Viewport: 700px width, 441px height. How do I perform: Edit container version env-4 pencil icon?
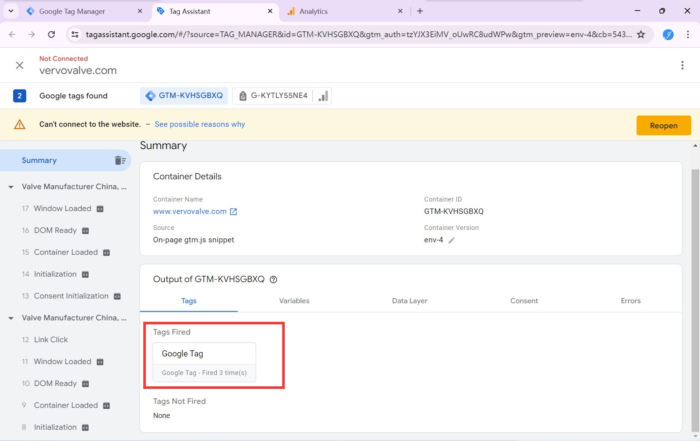pos(451,240)
